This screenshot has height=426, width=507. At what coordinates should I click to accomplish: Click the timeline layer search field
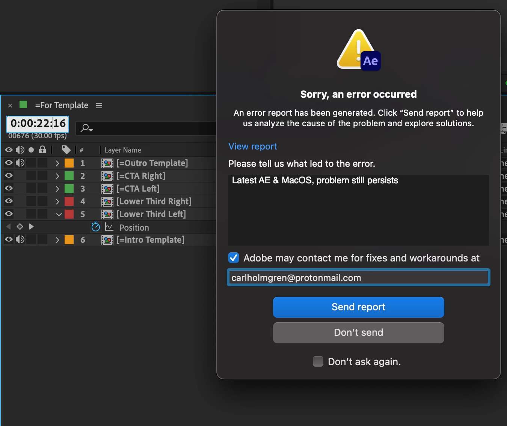[146, 128]
